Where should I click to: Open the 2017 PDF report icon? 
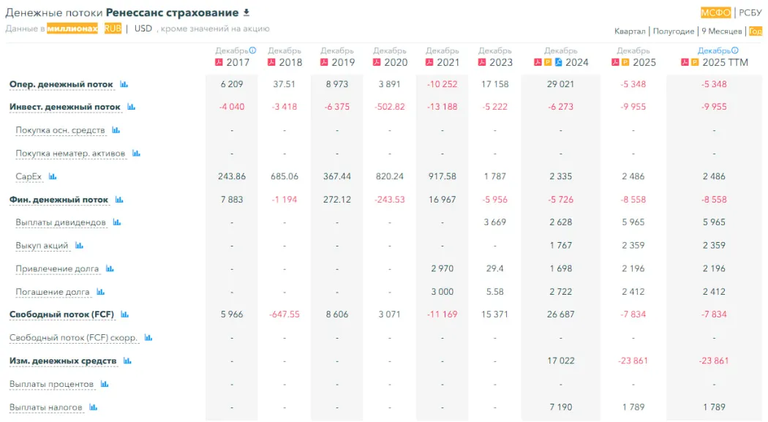219,62
